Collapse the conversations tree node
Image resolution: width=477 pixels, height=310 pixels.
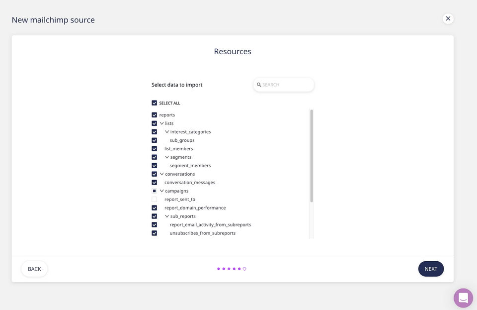point(161,174)
